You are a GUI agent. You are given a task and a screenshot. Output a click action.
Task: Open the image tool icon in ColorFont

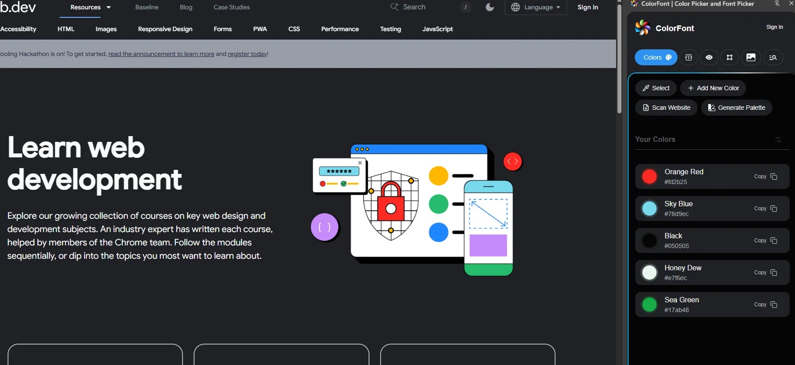[x=751, y=57]
